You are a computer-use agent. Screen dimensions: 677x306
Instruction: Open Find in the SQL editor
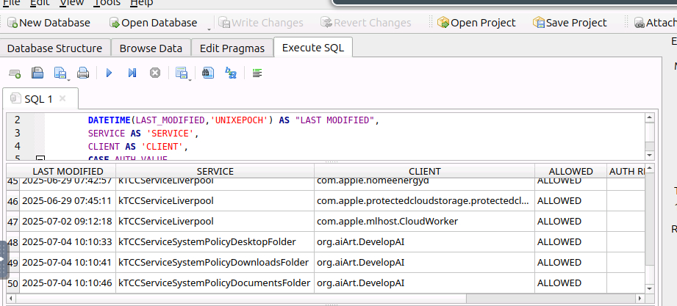tap(208, 73)
